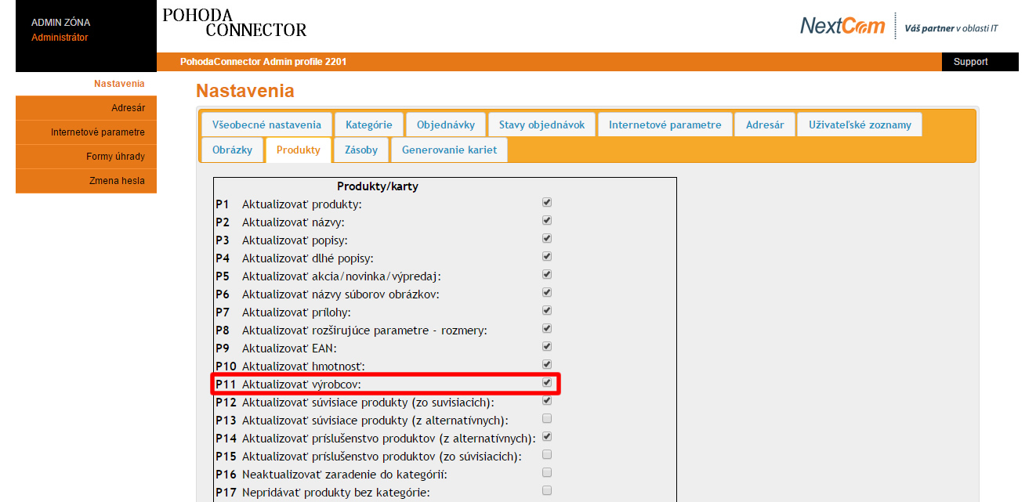Screen dimensions: 1036x502
Task: Open the Zásoby tab
Action: click(361, 150)
